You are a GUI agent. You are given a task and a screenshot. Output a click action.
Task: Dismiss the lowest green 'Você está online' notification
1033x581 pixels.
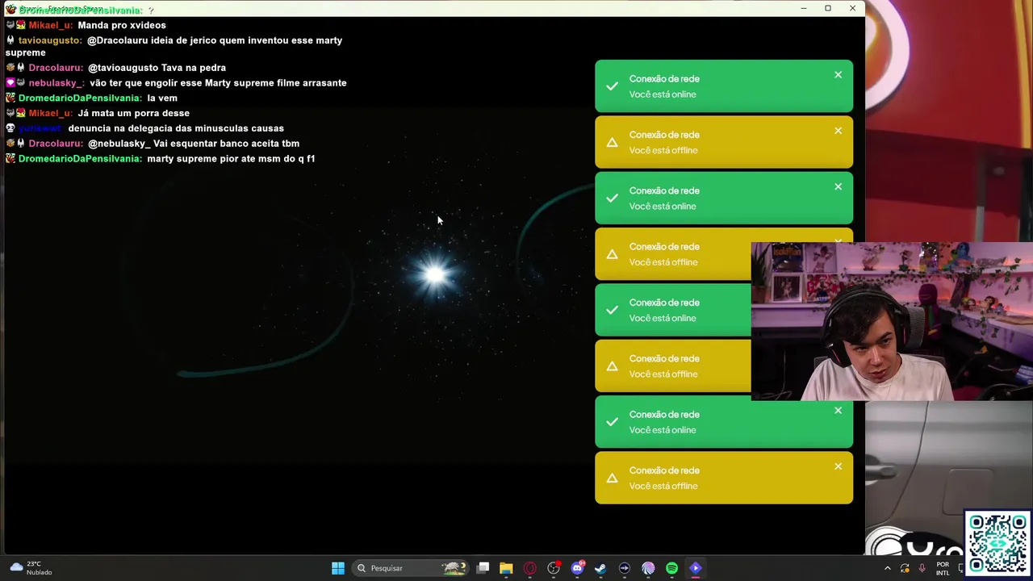pos(838,411)
